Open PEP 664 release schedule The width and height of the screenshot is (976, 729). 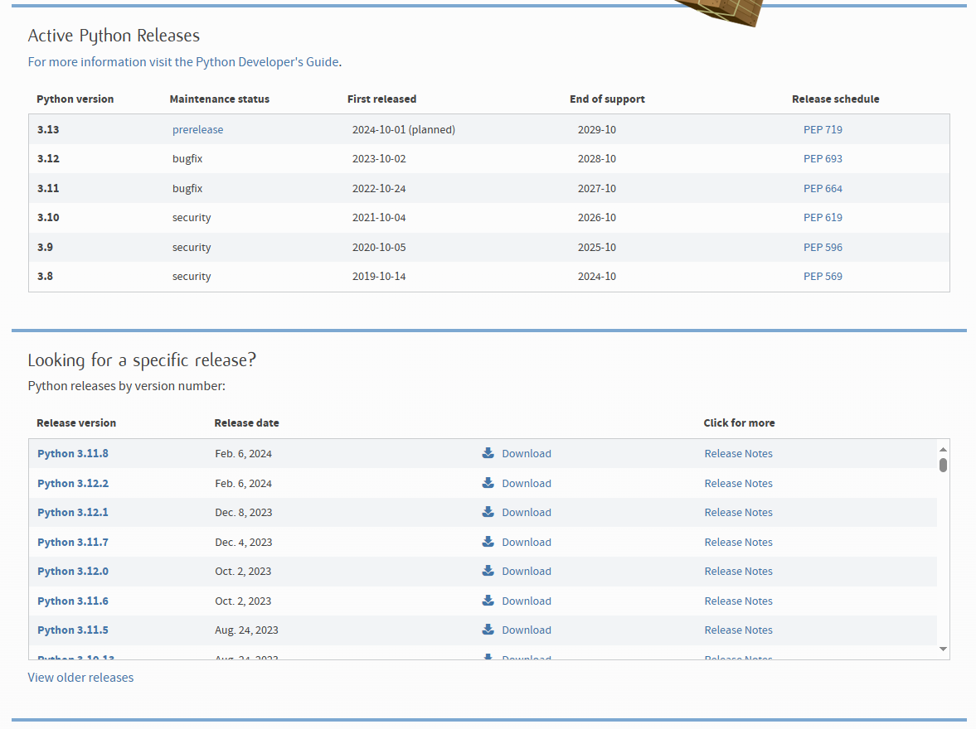click(823, 188)
